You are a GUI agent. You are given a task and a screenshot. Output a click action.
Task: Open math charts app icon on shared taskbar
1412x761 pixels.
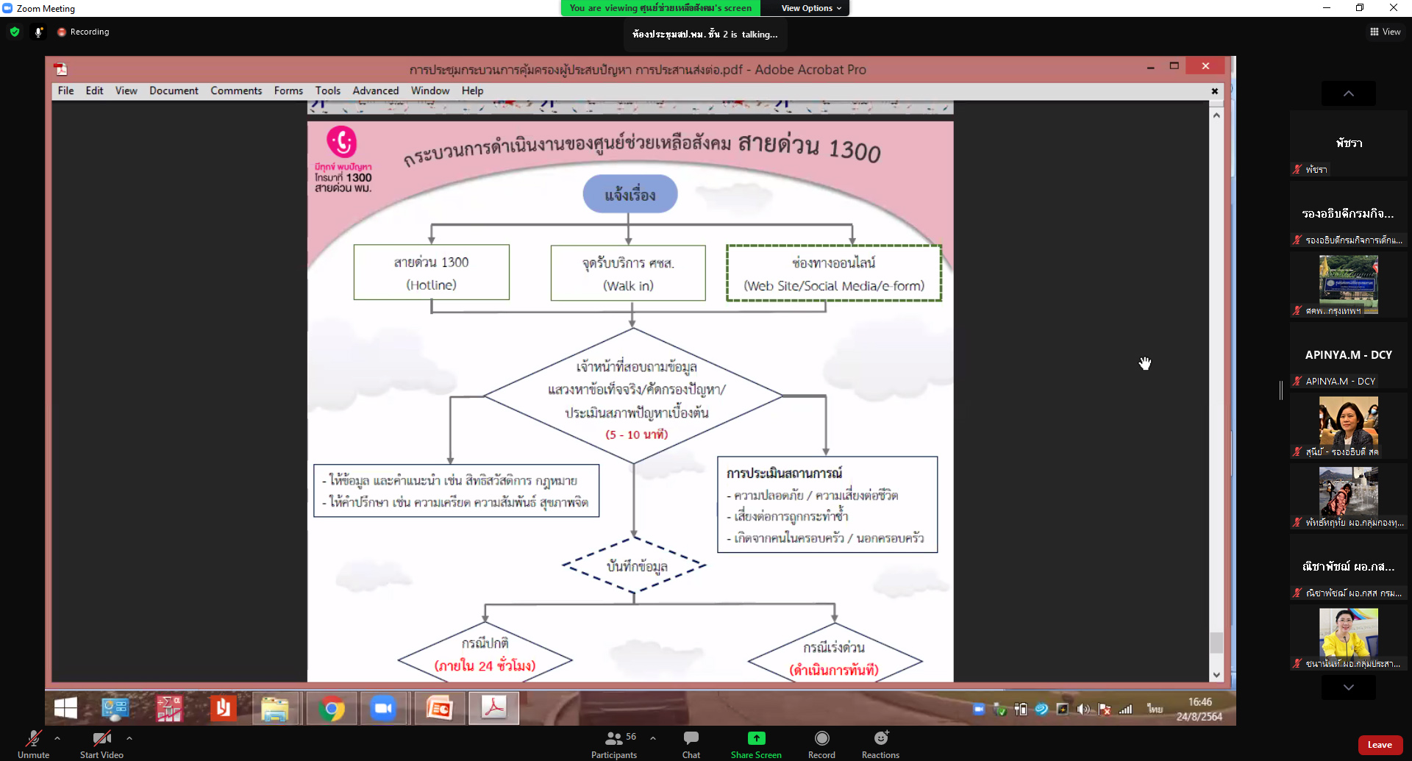tap(169, 708)
